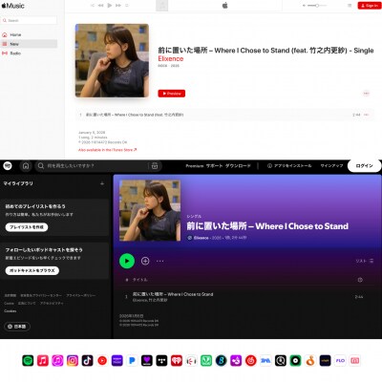Click the duration clock column icon

pyautogui.click(x=360, y=280)
